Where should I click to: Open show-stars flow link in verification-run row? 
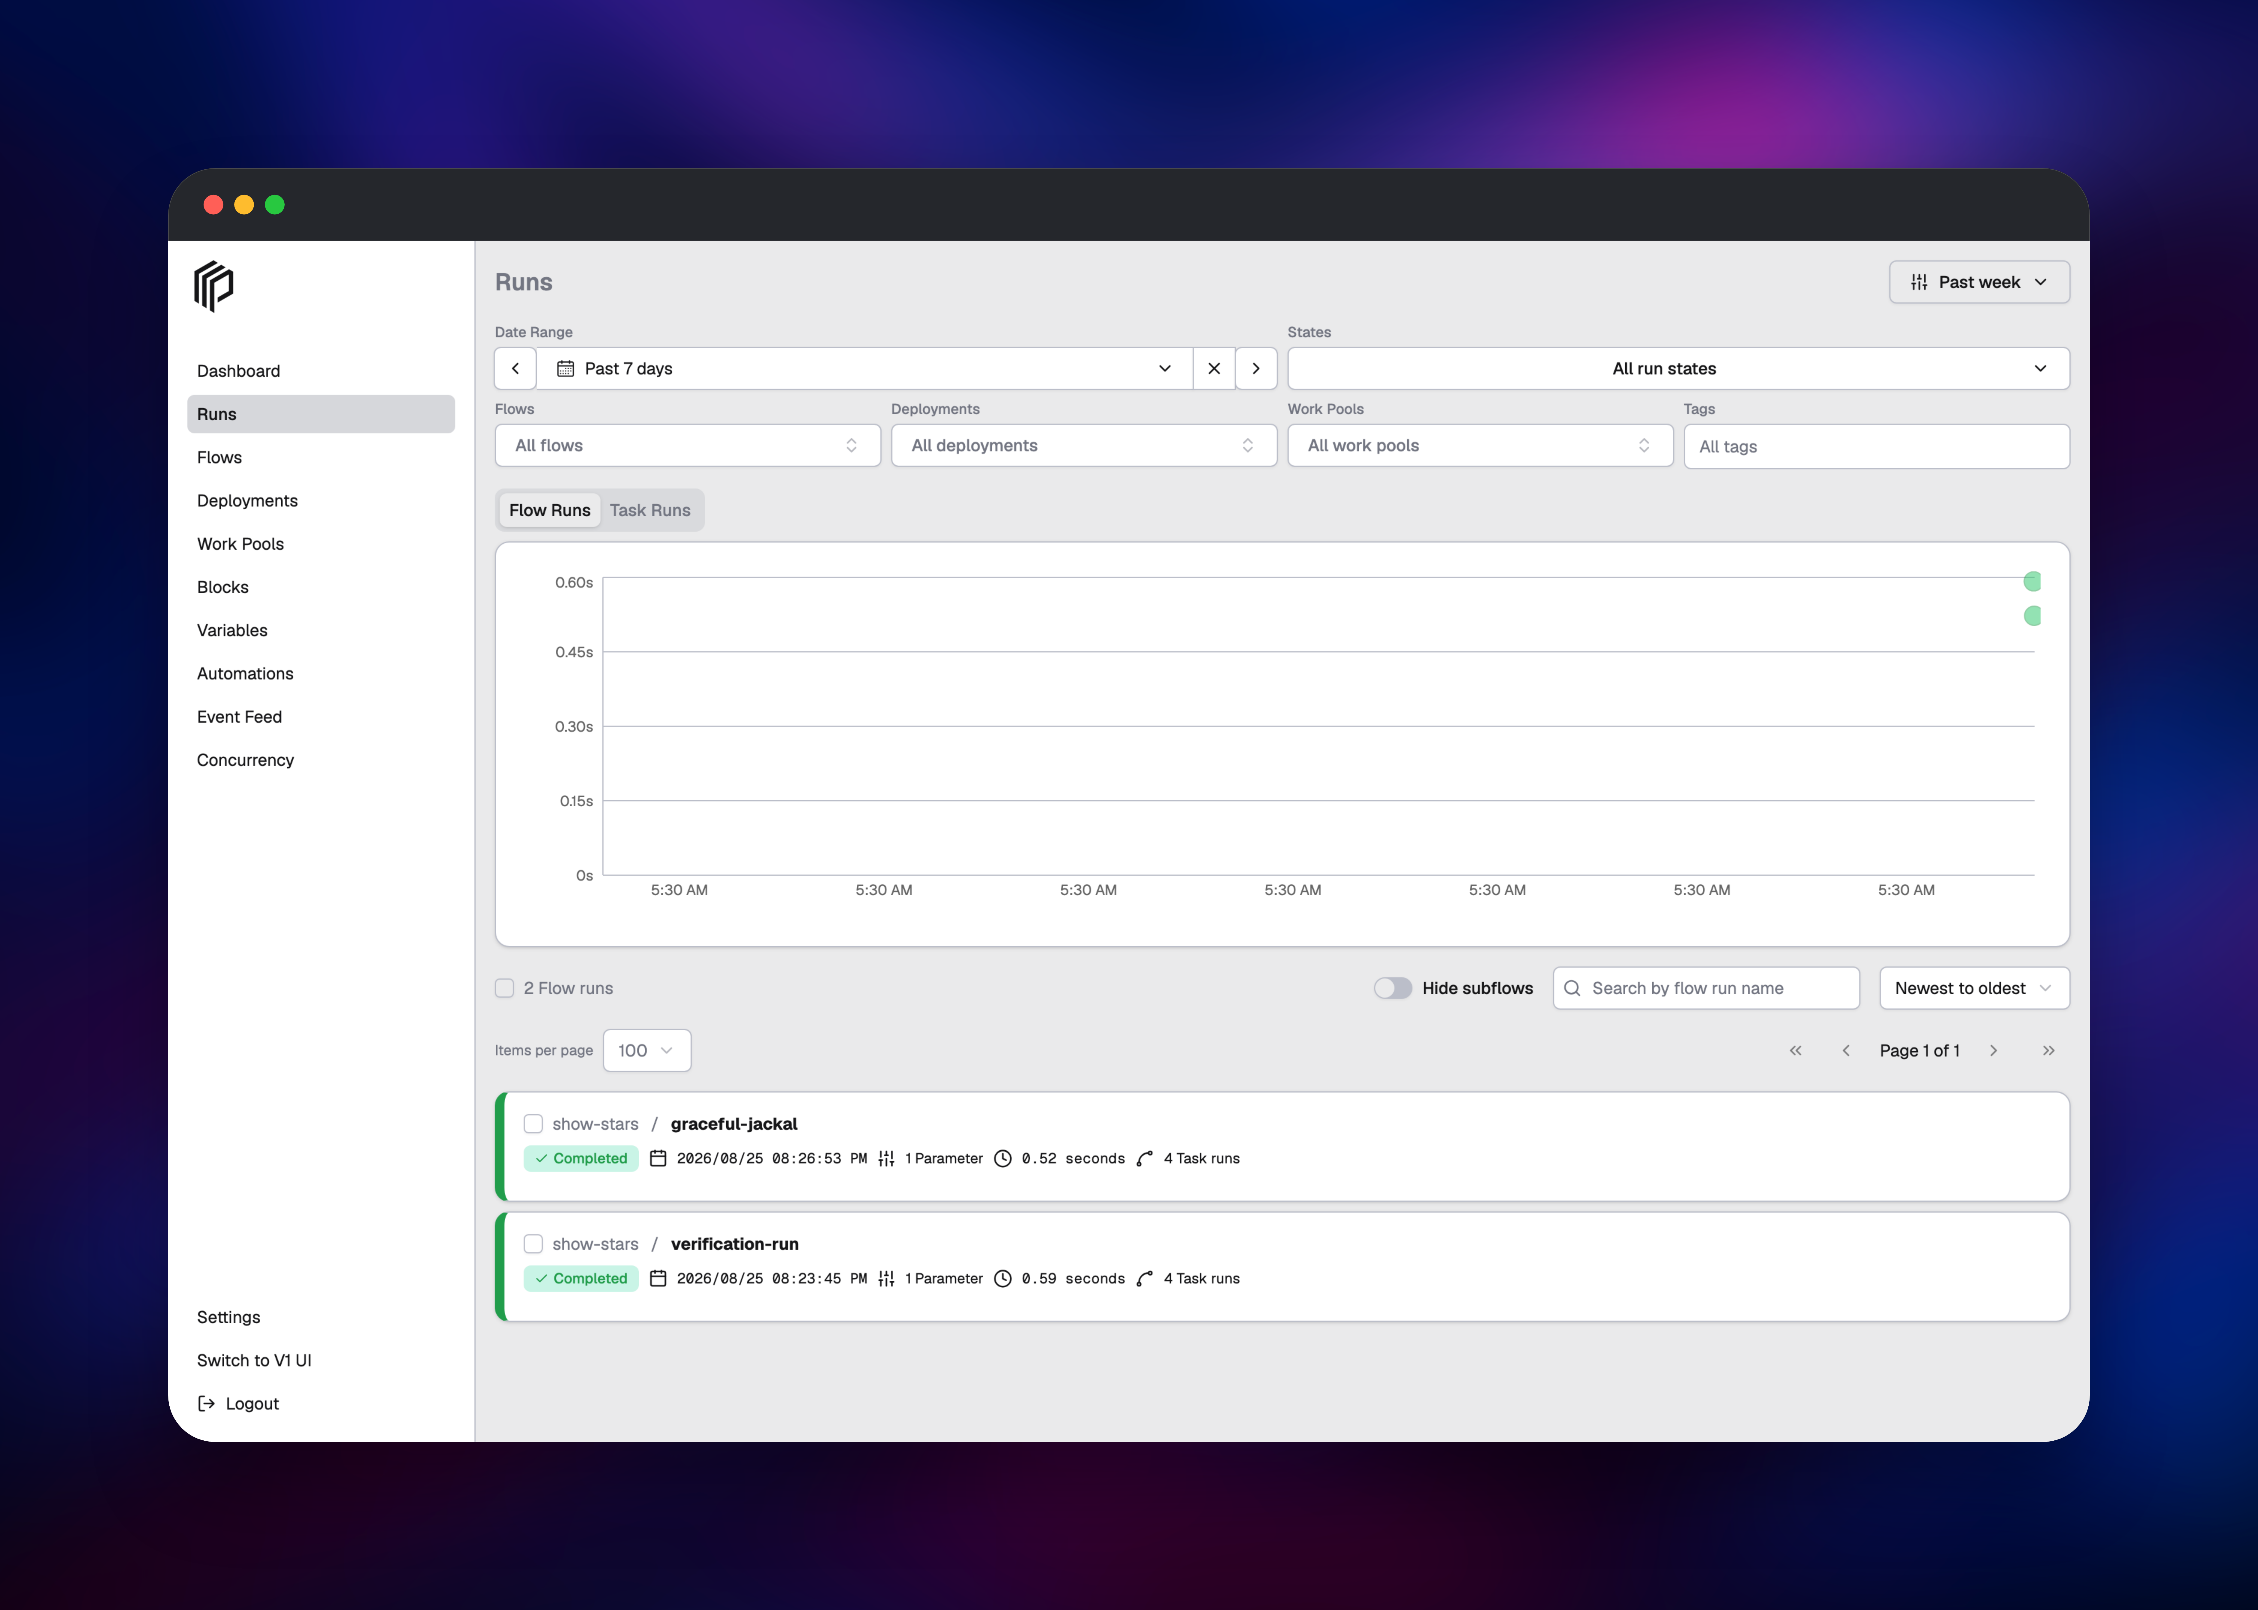(595, 1244)
